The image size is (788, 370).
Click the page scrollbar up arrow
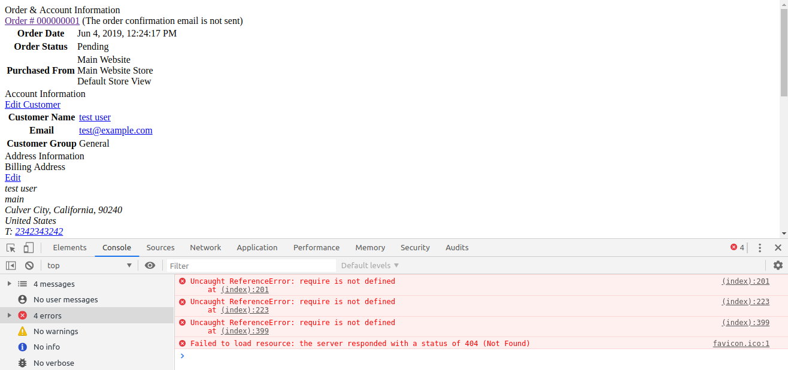pyautogui.click(x=784, y=4)
